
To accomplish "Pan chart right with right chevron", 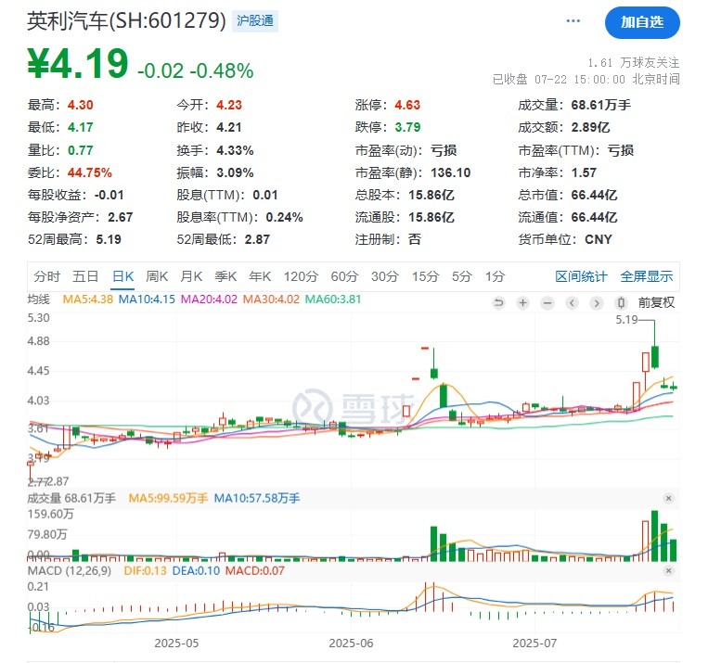I will pos(597,303).
